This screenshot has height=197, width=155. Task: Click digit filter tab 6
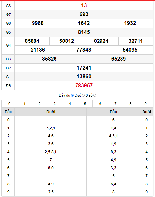click(100, 104)
